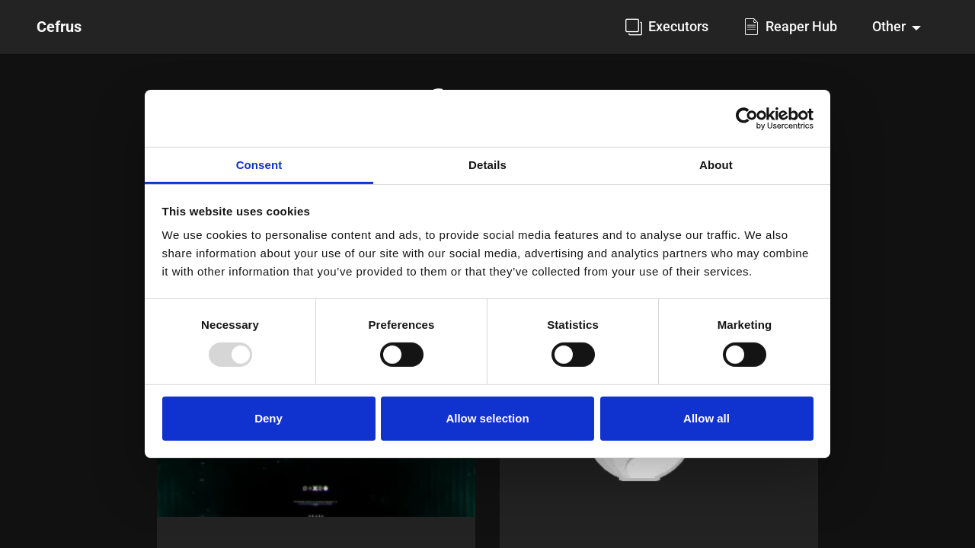Click the Reaper Hub document icon
The height and width of the screenshot is (548, 975).
click(x=751, y=27)
